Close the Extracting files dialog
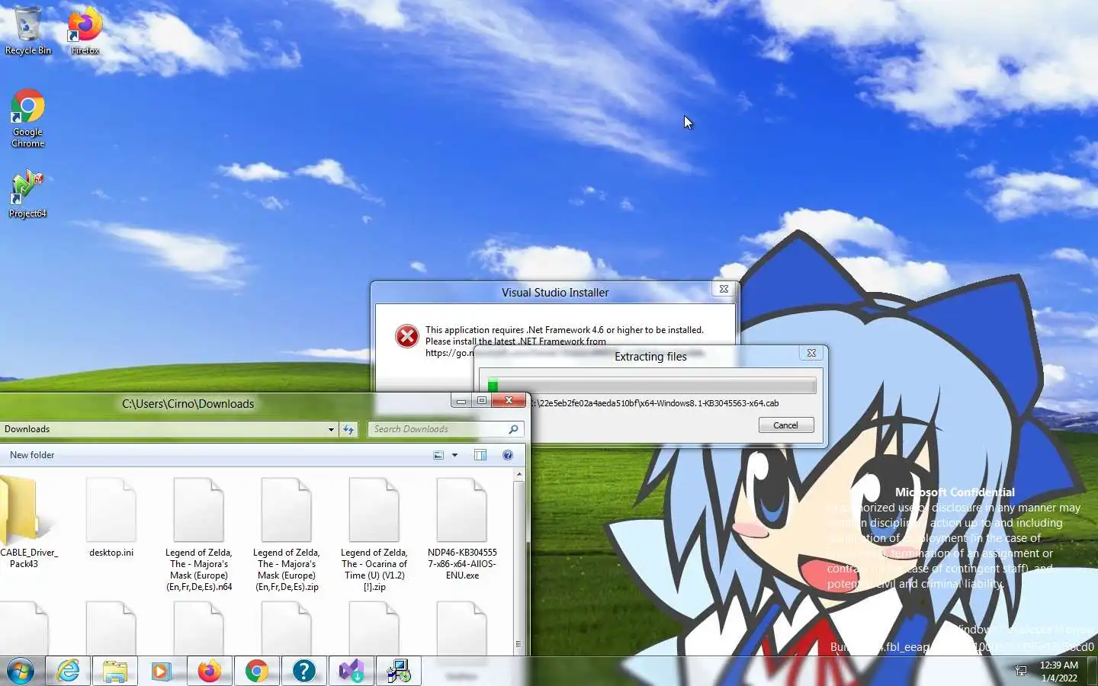Screen dimensions: 1098x686 [811, 353]
